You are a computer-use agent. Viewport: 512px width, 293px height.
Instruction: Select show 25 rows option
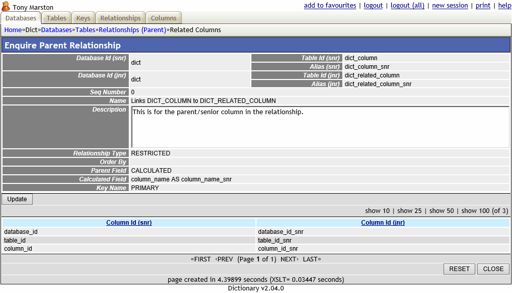click(409, 211)
